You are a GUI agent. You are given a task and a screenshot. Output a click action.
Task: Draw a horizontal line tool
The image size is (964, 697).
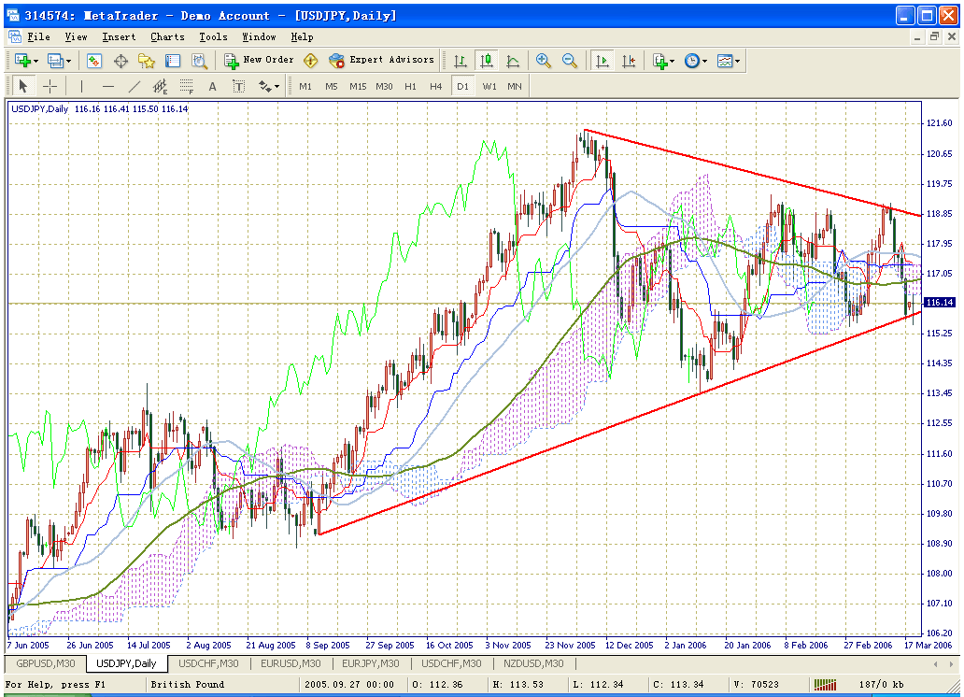107,86
